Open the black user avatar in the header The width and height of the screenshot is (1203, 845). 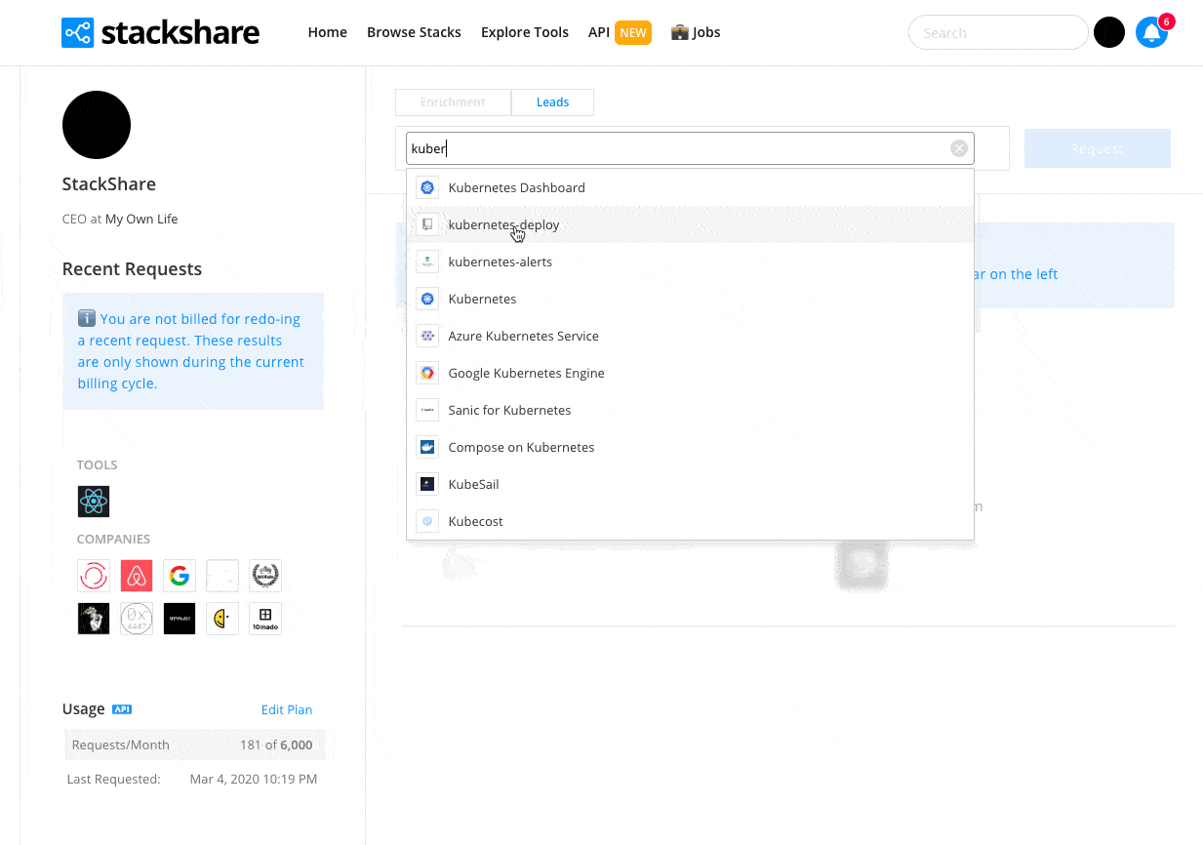[1109, 32]
